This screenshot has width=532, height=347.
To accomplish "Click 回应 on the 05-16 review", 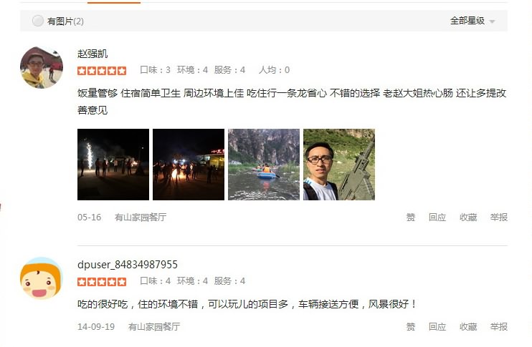I will click(x=437, y=218).
